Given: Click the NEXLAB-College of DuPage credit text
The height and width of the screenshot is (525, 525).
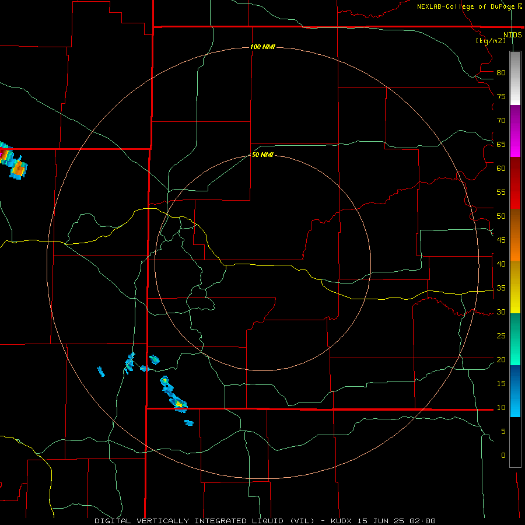Looking at the screenshot, I should 466,6.
